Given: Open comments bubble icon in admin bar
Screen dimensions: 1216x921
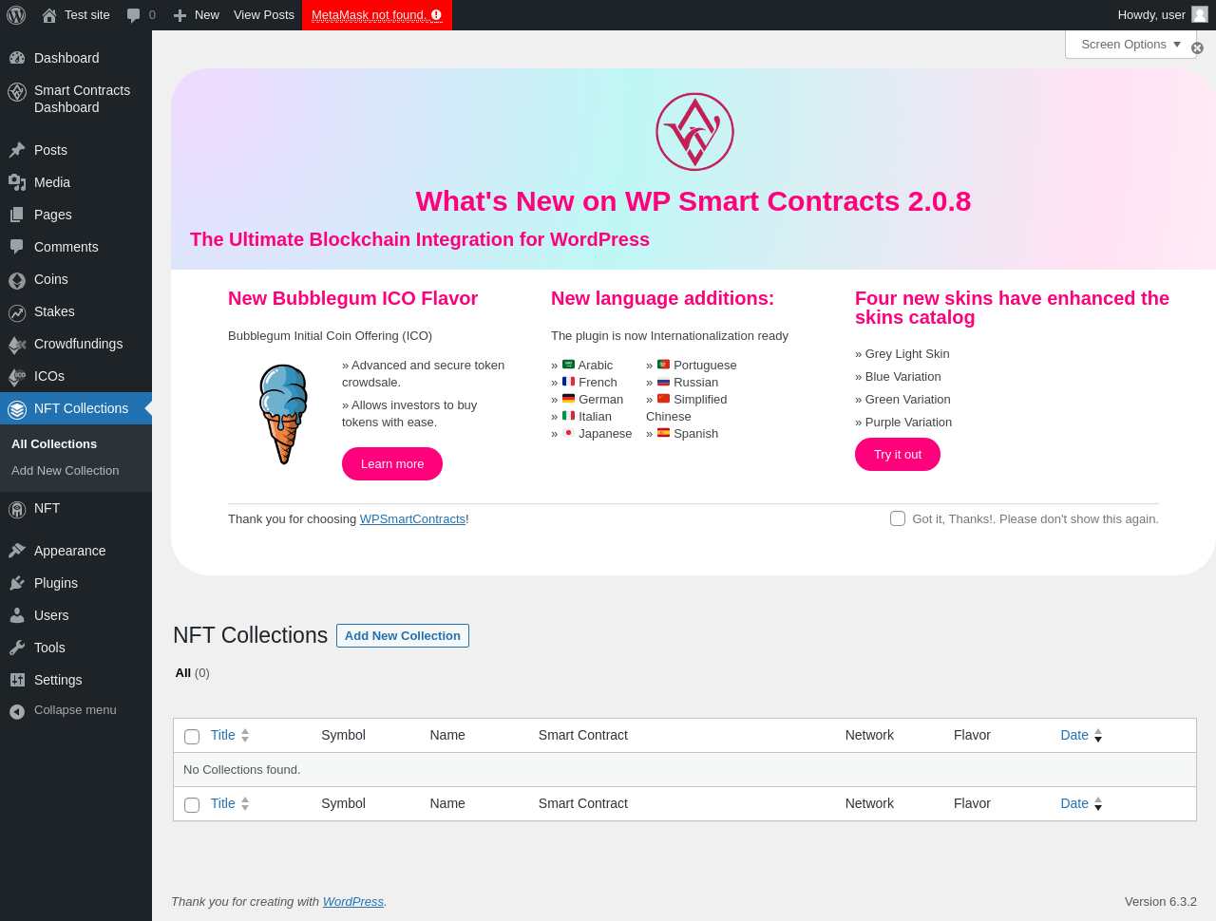Looking at the screenshot, I should point(134,15).
